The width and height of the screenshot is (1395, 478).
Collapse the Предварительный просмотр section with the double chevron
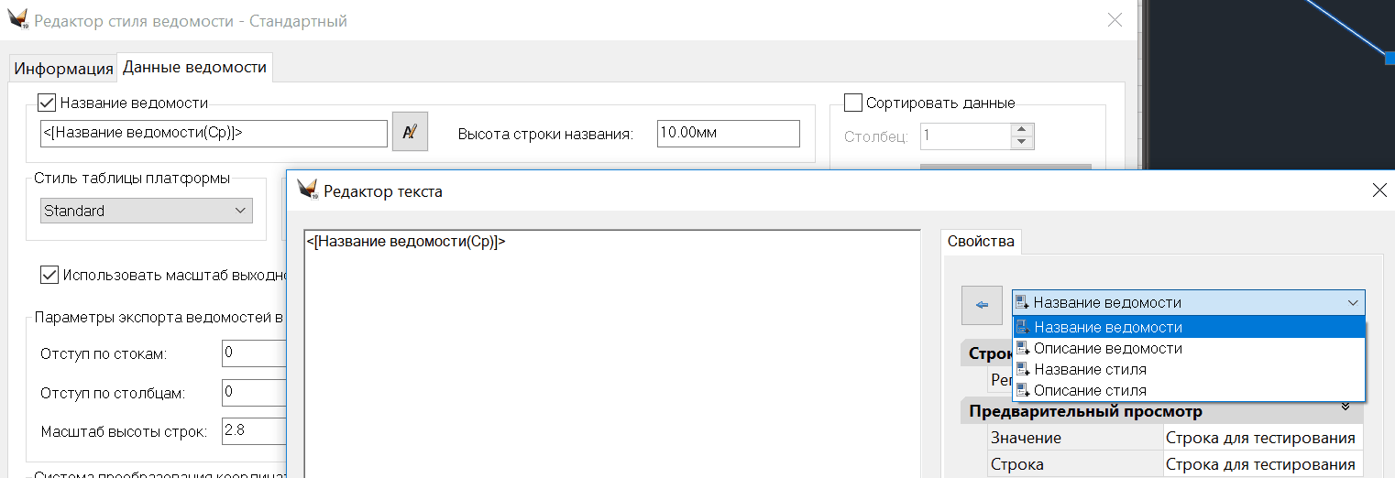tap(1346, 407)
